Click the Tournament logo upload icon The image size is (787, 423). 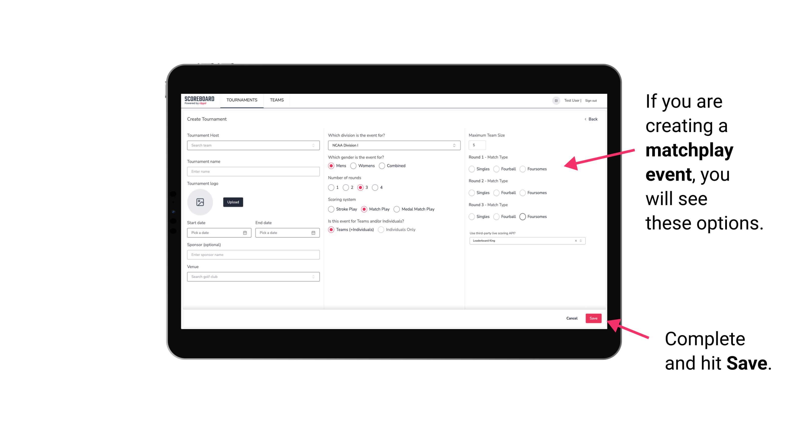tap(201, 202)
